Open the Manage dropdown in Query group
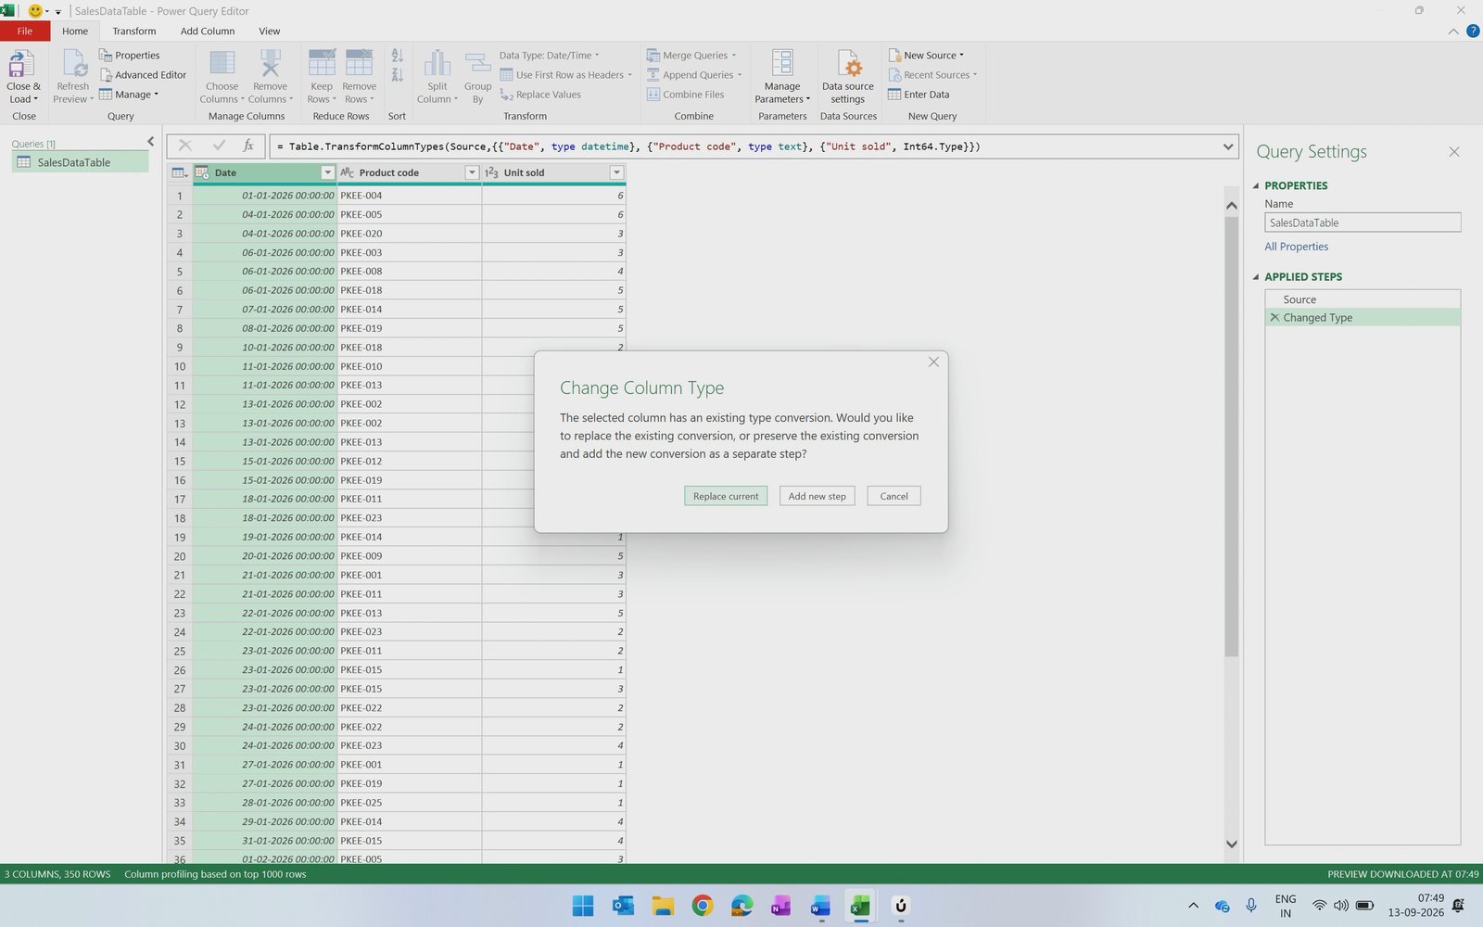Screen dimensions: 1483x927 tap(129, 95)
